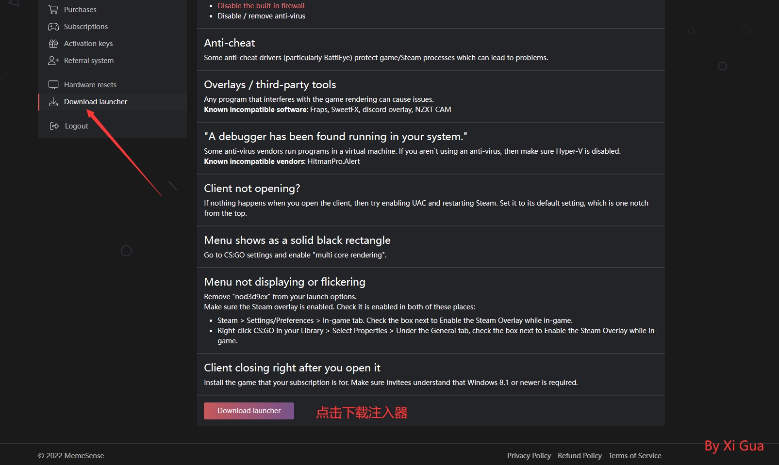Follow the red "Disable the built-in firewall" link
The image size is (779, 465).
tap(261, 6)
